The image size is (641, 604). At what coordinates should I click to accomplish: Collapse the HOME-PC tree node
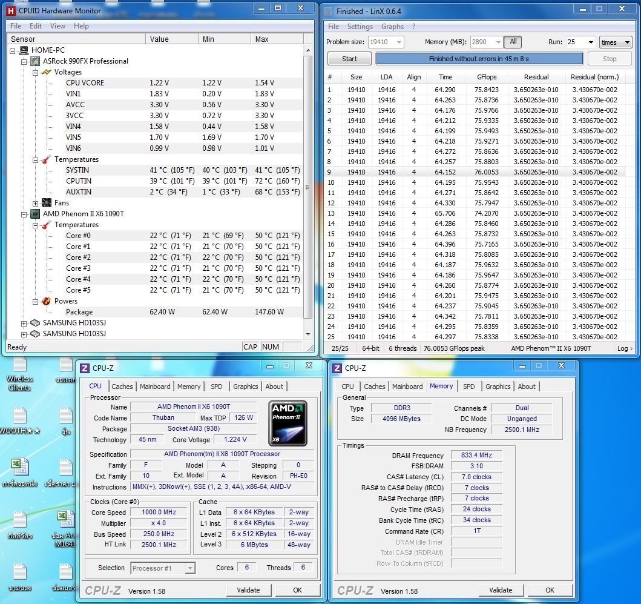pyautogui.click(x=13, y=51)
